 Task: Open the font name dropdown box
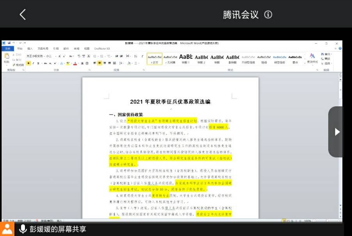coord(36,56)
